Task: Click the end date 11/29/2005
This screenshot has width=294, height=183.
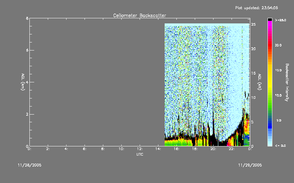Action: coord(250,165)
